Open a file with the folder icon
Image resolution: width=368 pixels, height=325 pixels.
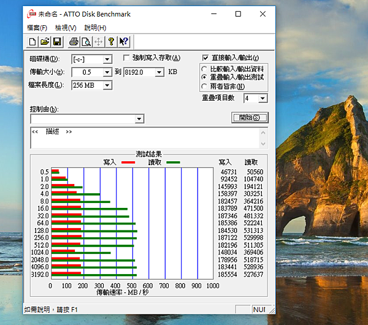45,42
